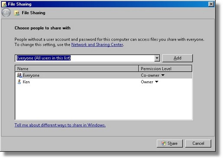This screenshot has width=223, height=159.
Task: Select the Everyone name text in list
Action: tap(31, 75)
